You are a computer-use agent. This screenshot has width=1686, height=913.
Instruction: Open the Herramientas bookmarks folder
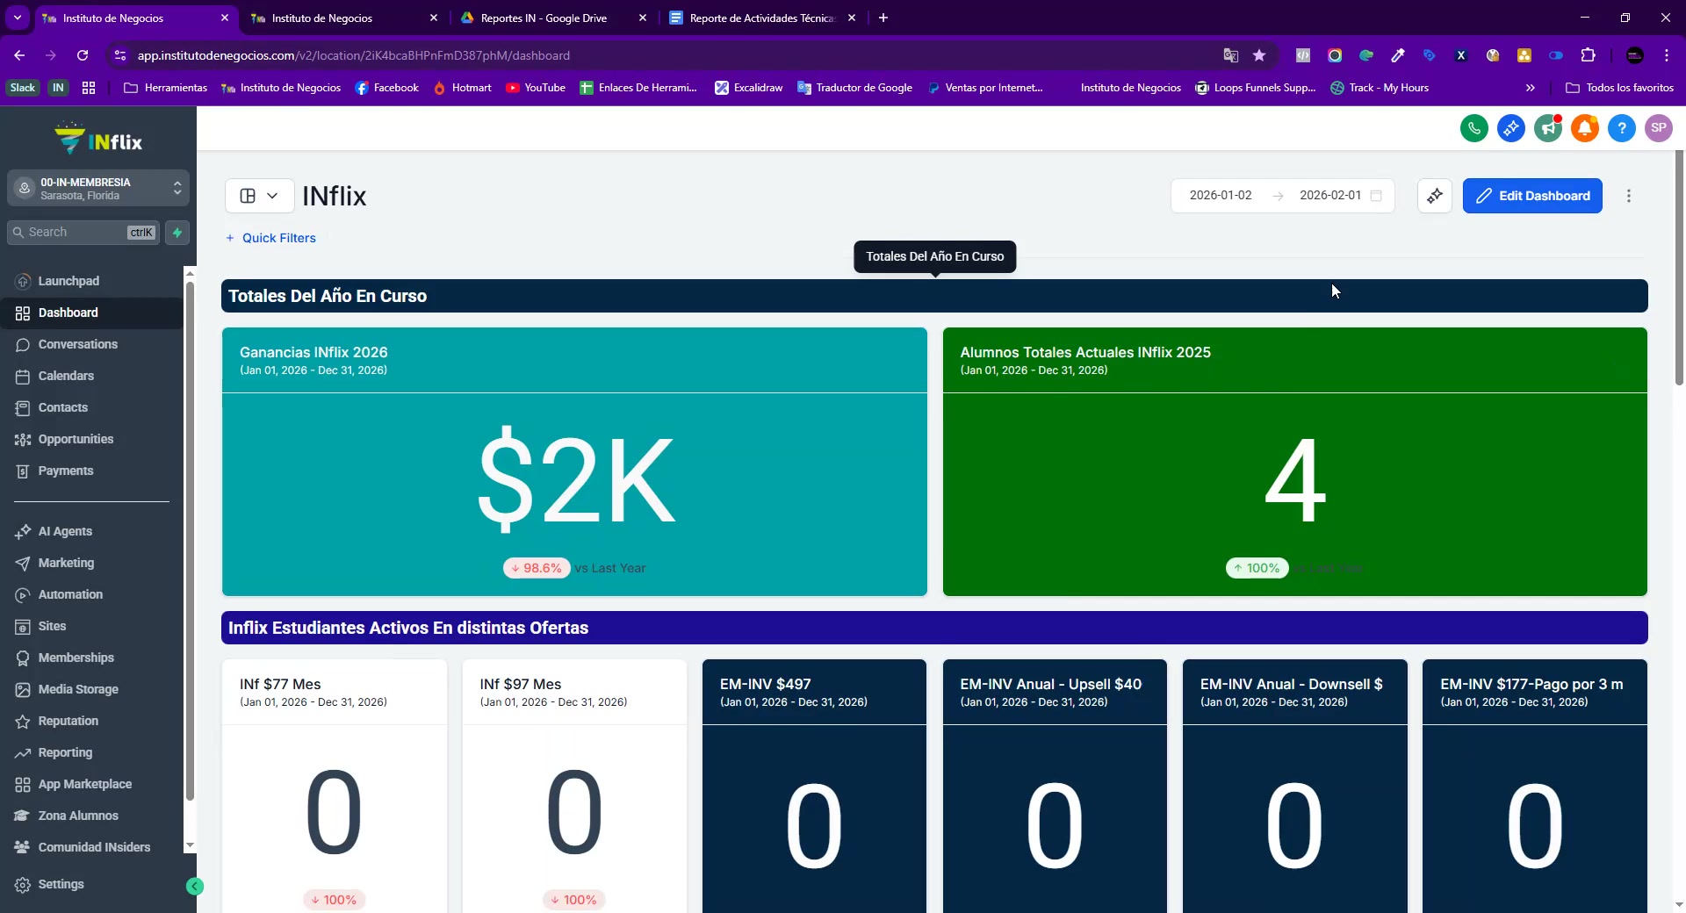point(166,88)
